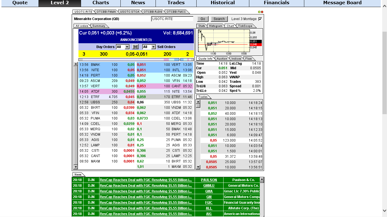Click the news list scroll up arrow

pos(262,179)
